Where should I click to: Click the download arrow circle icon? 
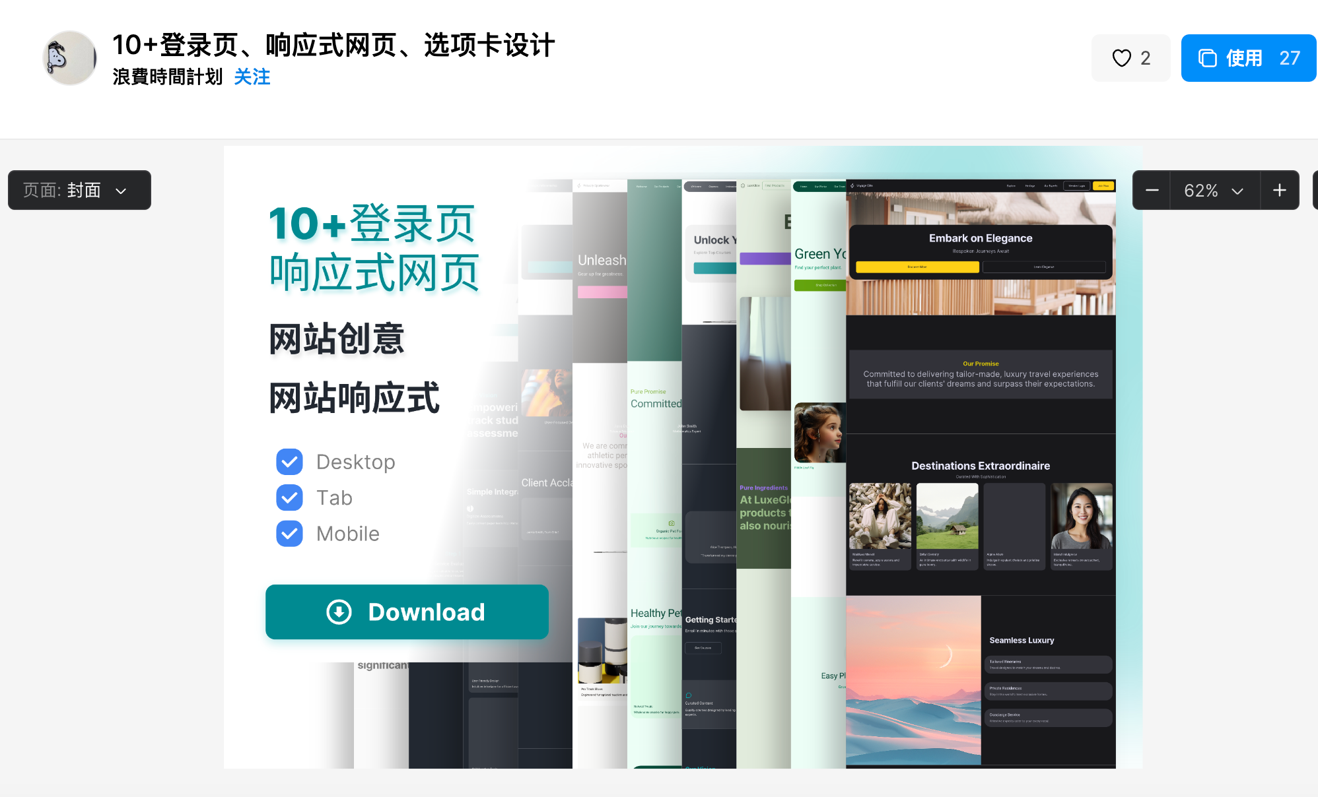[x=339, y=612]
